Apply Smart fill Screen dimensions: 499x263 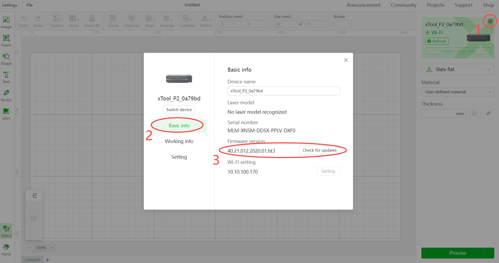(x=92, y=21)
